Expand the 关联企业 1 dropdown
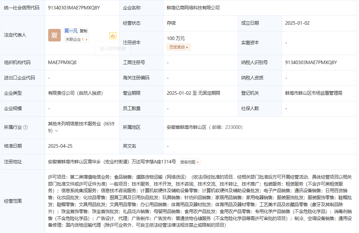 (76, 40)
